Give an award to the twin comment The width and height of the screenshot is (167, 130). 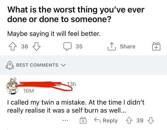83,121
